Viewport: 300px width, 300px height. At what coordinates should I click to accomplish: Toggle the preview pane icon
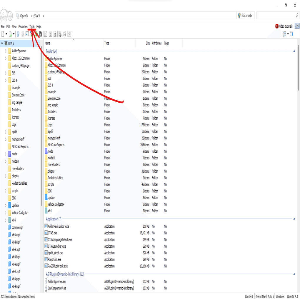pos(291,34)
